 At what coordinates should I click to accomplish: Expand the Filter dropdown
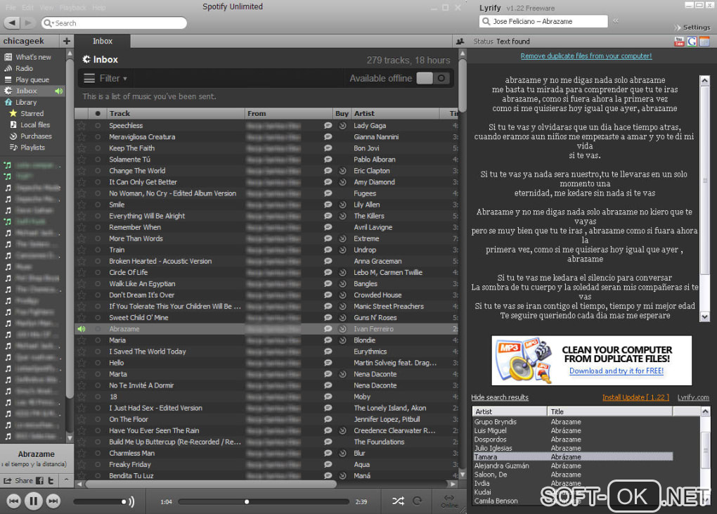tap(105, 78)
